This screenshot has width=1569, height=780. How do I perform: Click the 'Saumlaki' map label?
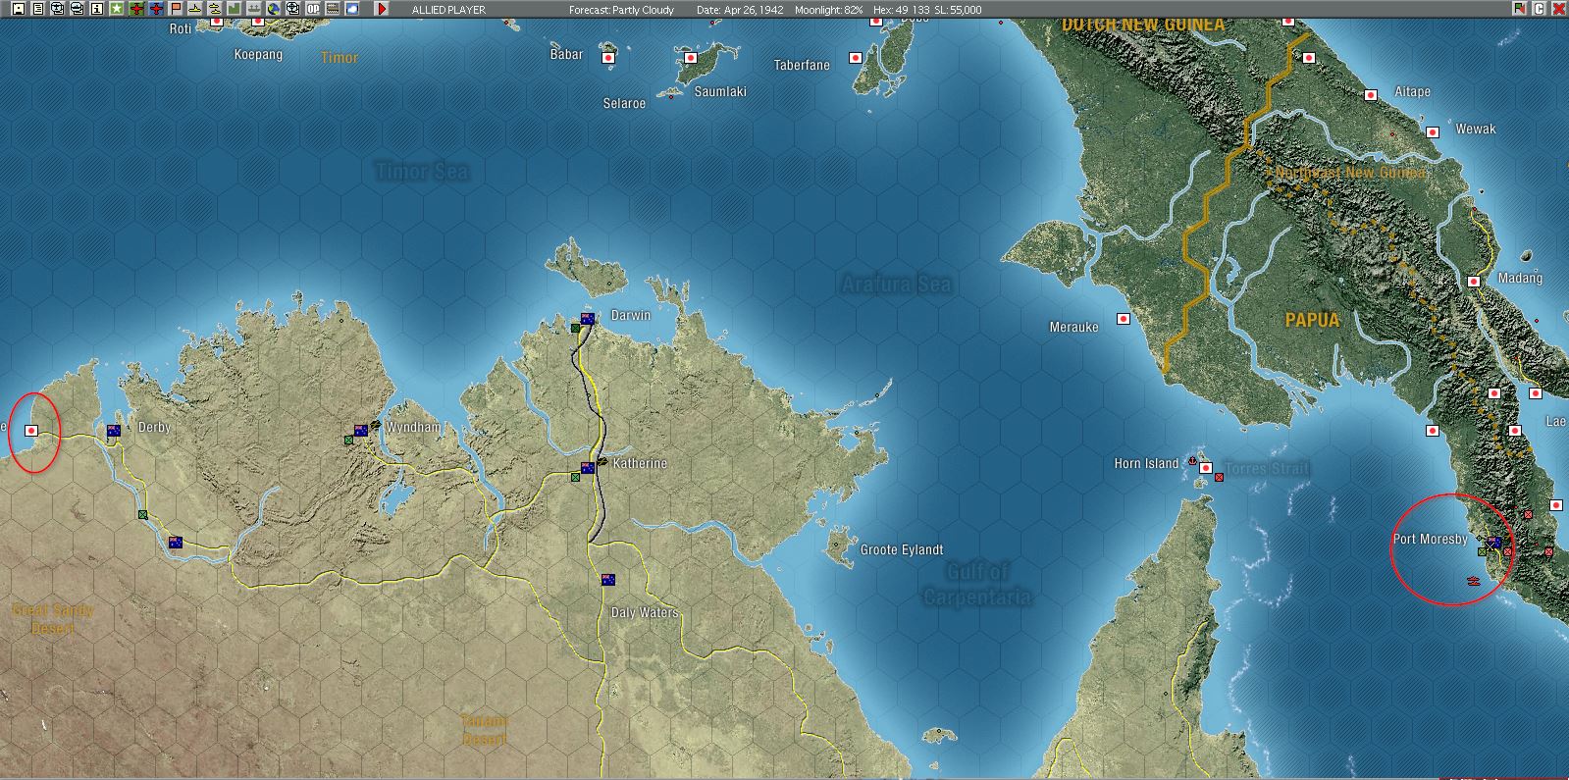tap(720, 91)
